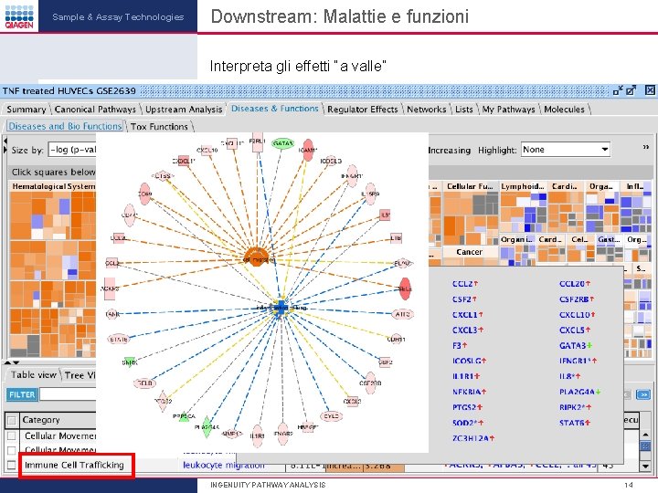Click the ICOSLG gene link

point(467,361)
